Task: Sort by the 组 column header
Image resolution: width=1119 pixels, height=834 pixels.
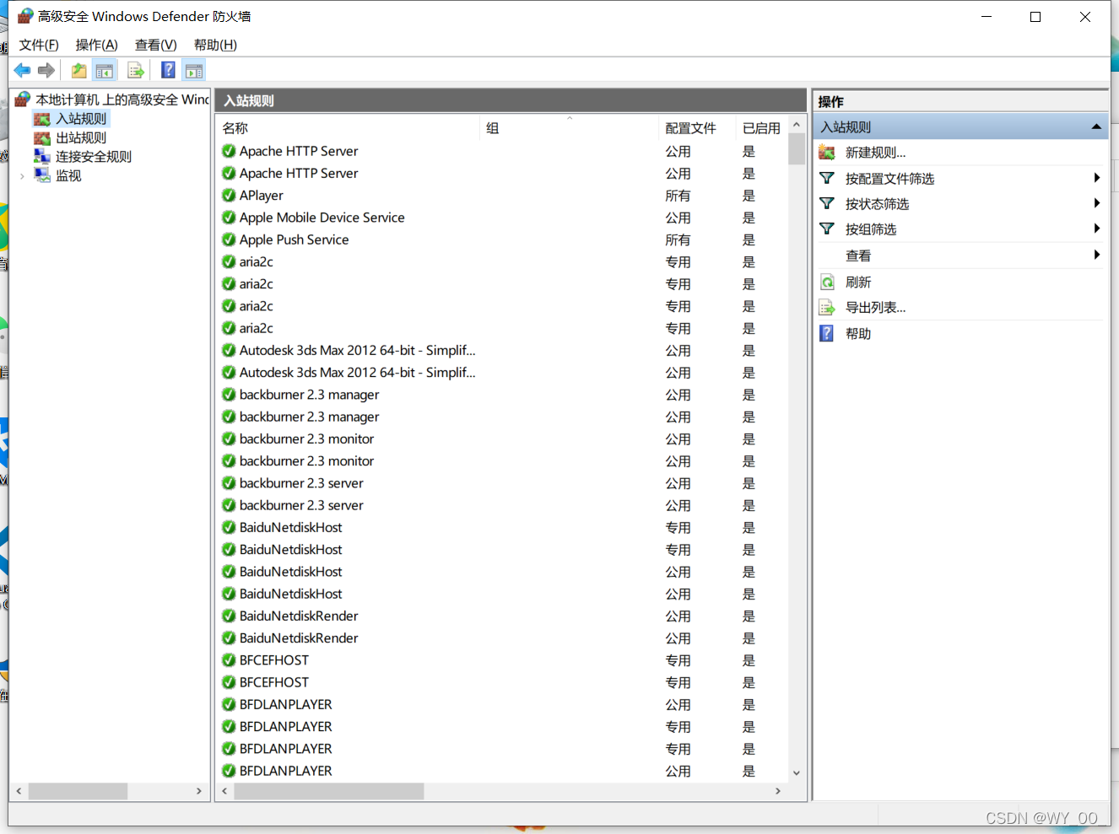Action: (569, 128)
